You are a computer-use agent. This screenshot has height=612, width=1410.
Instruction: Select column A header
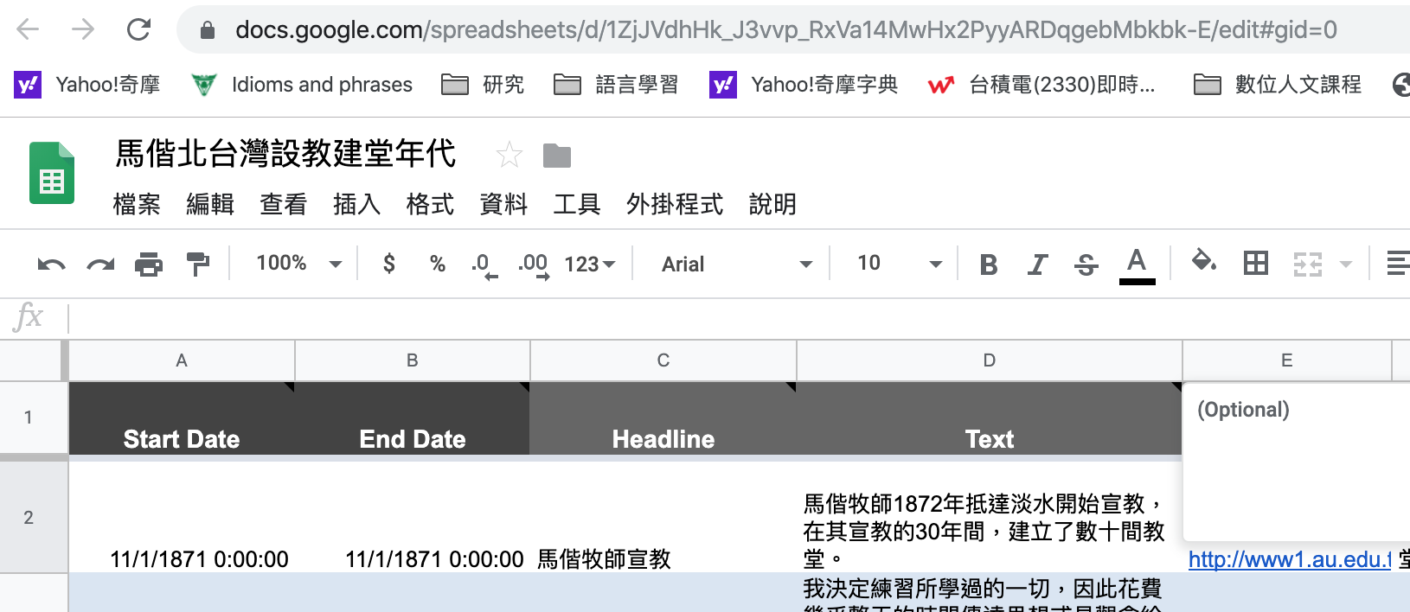(x=182, y=360)
